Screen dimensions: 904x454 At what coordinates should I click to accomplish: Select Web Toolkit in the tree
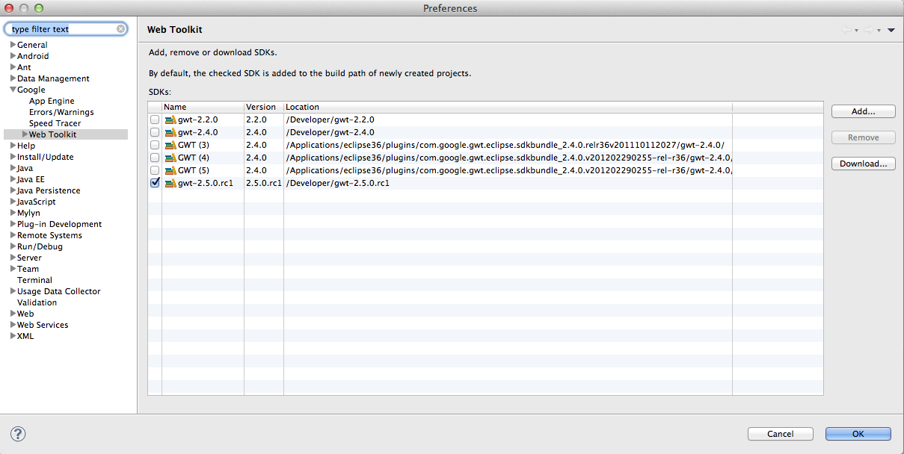click(x=52, y=134)
